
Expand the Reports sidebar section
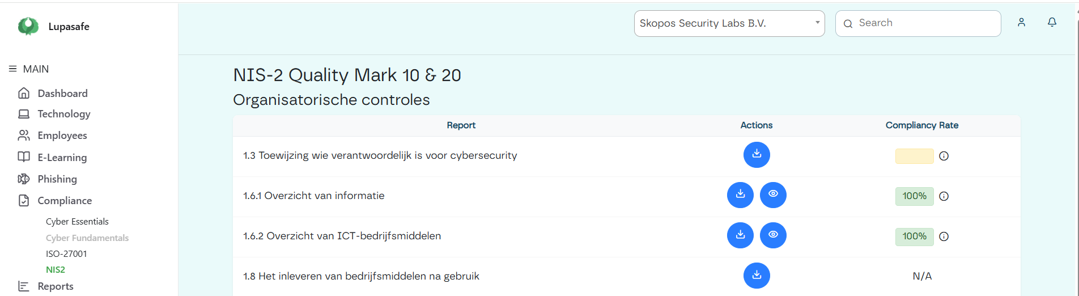point(56,286)
